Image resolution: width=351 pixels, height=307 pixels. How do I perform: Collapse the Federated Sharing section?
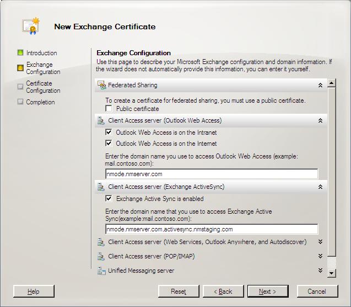click(320, 85)
